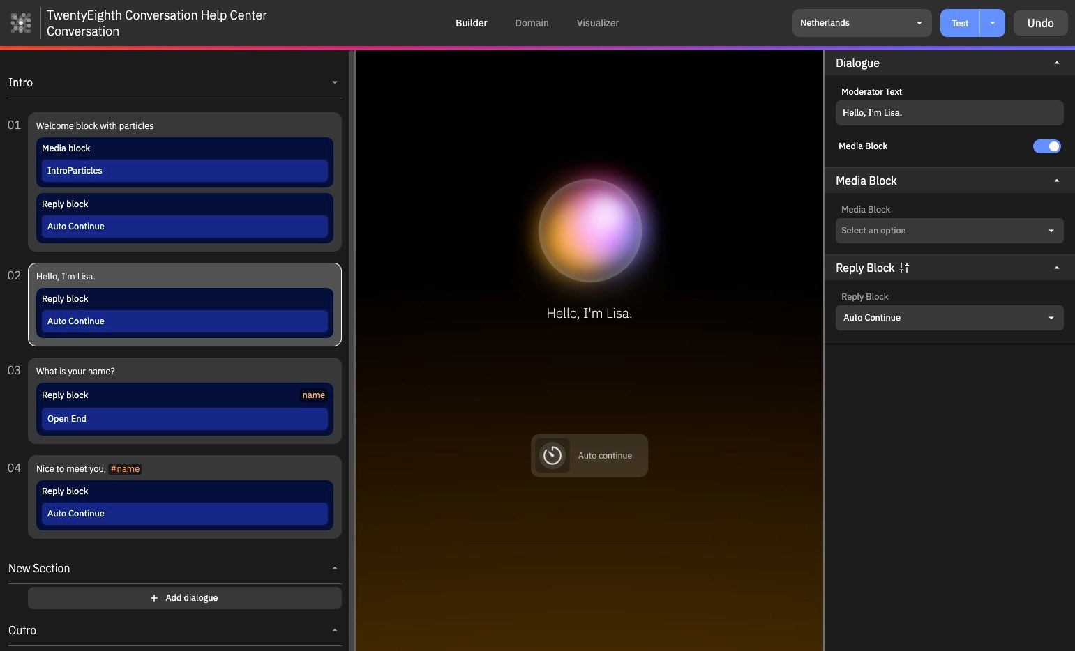The width and height of the screenshot is (1075, 651).
Task: Toggle the Media Block switch off
Action: (x=1046, y=146)
